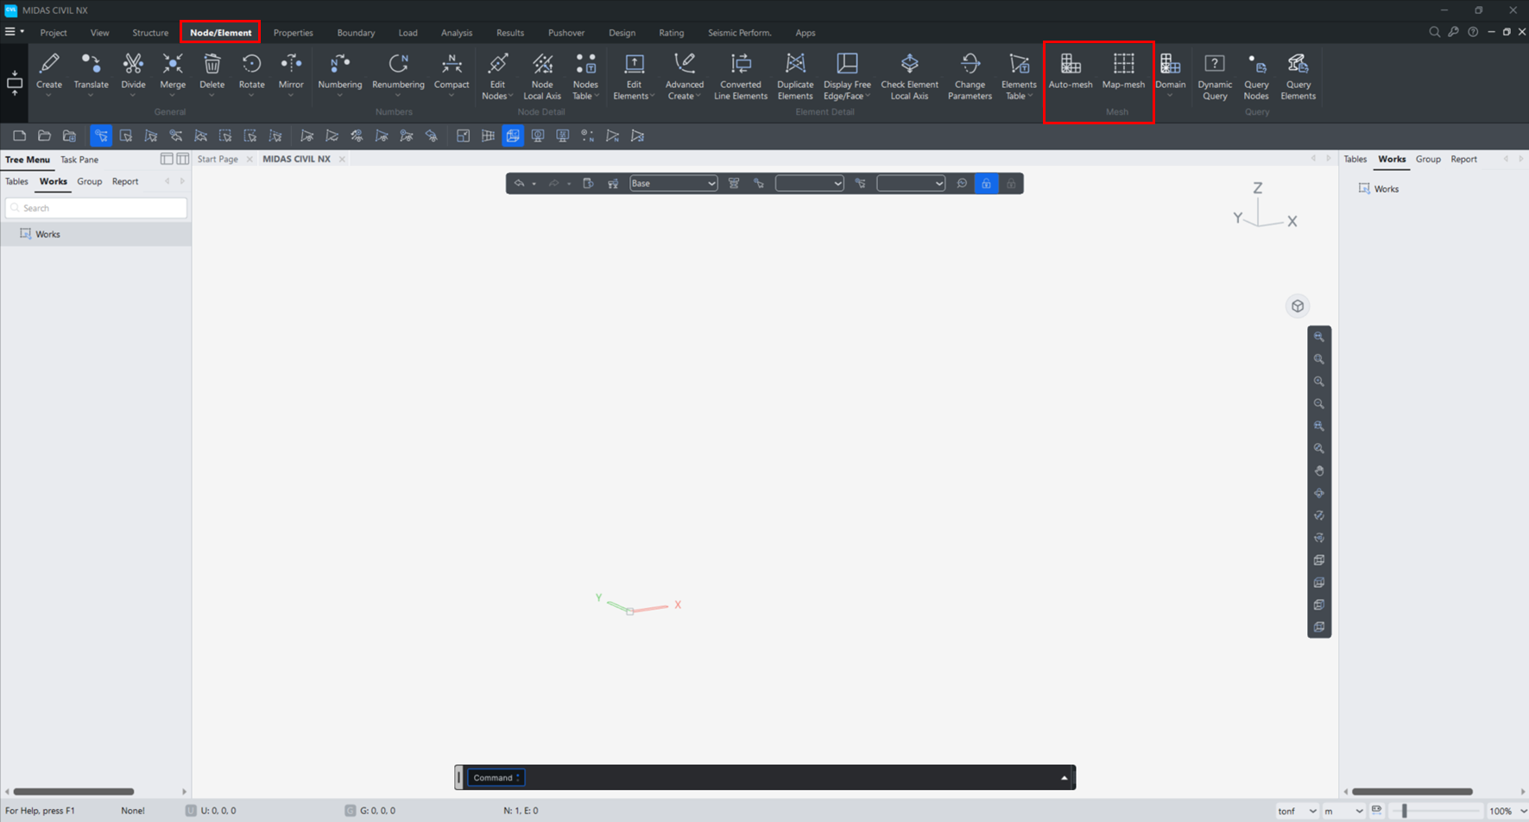The width and height of the screenshot is (1529, 822).
Task: Click the view cube icon
Action: [1298, 307]
